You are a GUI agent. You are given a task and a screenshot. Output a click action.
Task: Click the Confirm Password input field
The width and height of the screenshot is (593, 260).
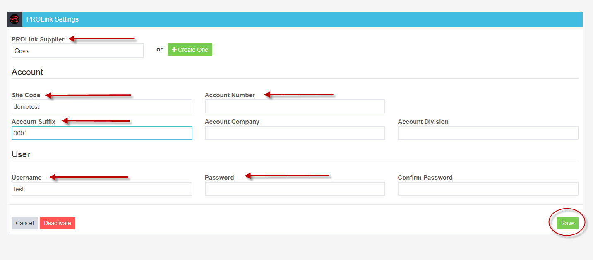pos(488,189)
